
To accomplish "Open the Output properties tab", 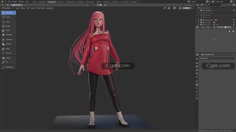I will point(197,67).
